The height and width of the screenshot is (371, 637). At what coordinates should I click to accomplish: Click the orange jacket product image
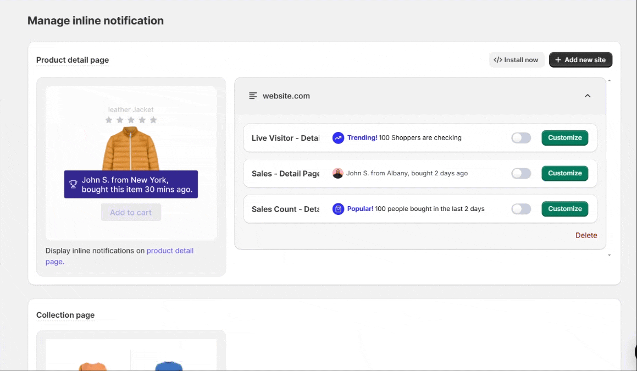click(131, 148)
